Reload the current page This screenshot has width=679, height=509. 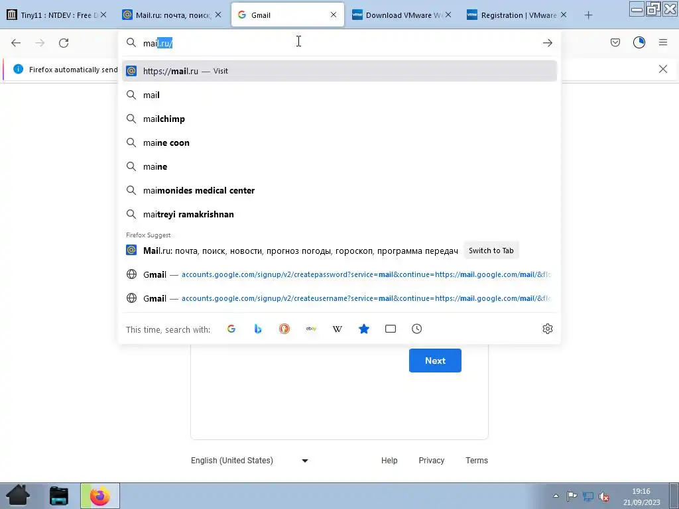pyautogui.click(x=64, y=43)
